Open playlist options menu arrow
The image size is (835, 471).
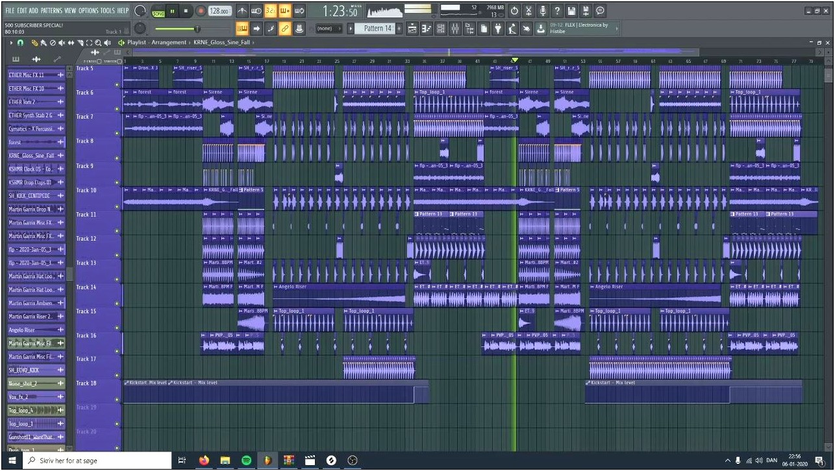click(10, 42)
